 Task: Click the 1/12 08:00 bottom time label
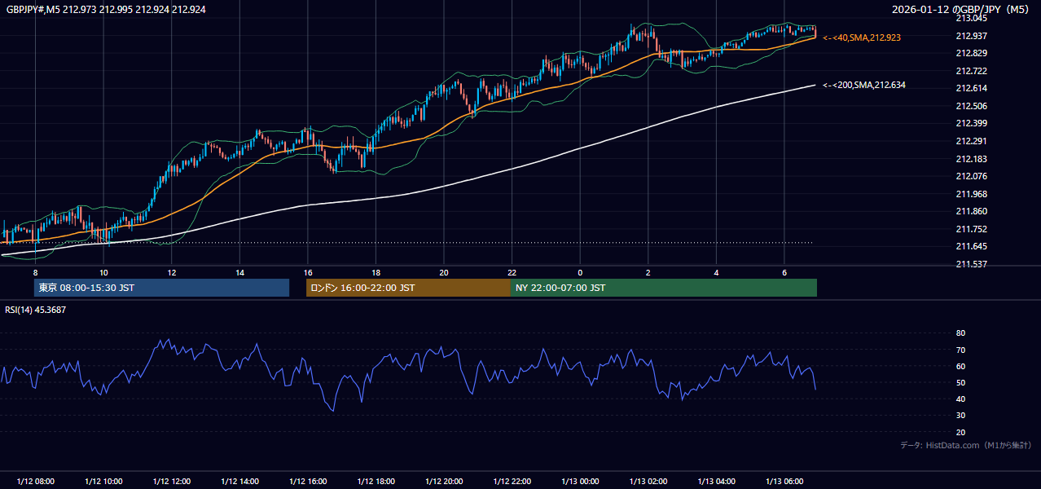pyautogui.click(x=35, y=481)
